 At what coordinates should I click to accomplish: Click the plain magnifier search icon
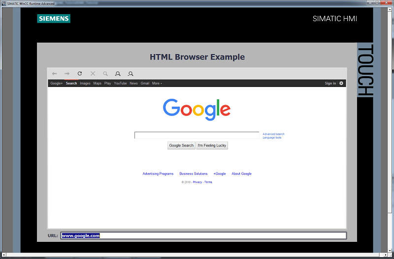[x=105, y=74]
